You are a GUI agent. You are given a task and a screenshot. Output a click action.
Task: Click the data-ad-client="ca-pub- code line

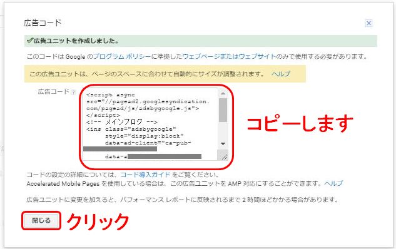[x=148, y=143]
